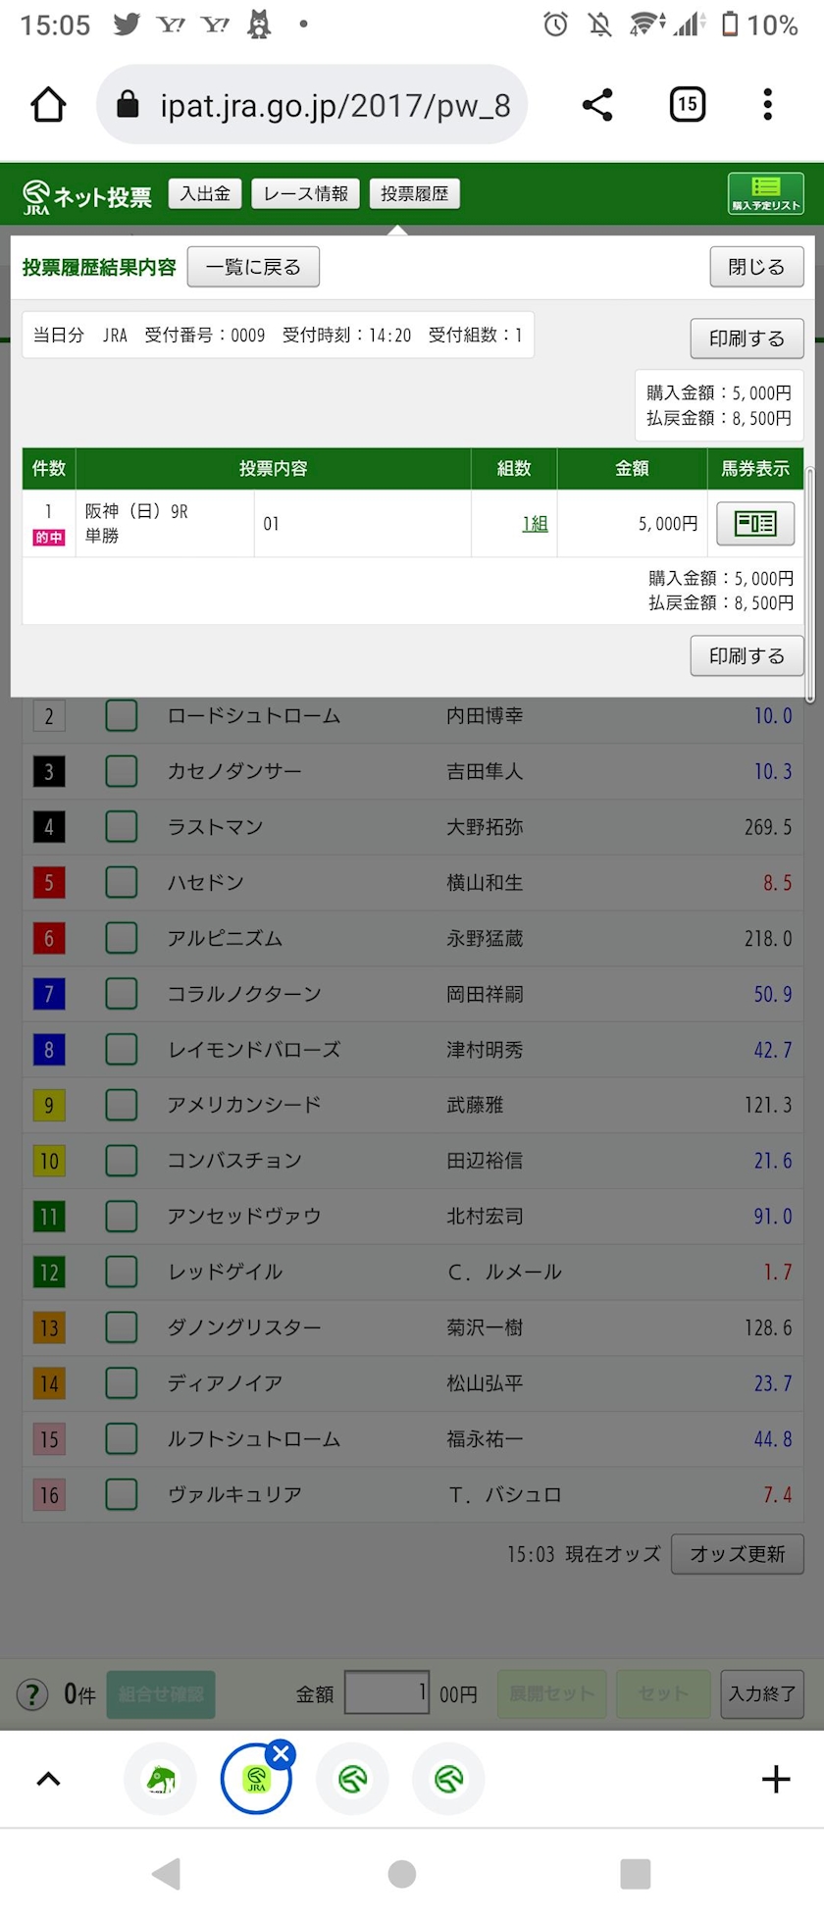
Task: Tap the share icon in browser toolbar
Action: coord(597,105)
